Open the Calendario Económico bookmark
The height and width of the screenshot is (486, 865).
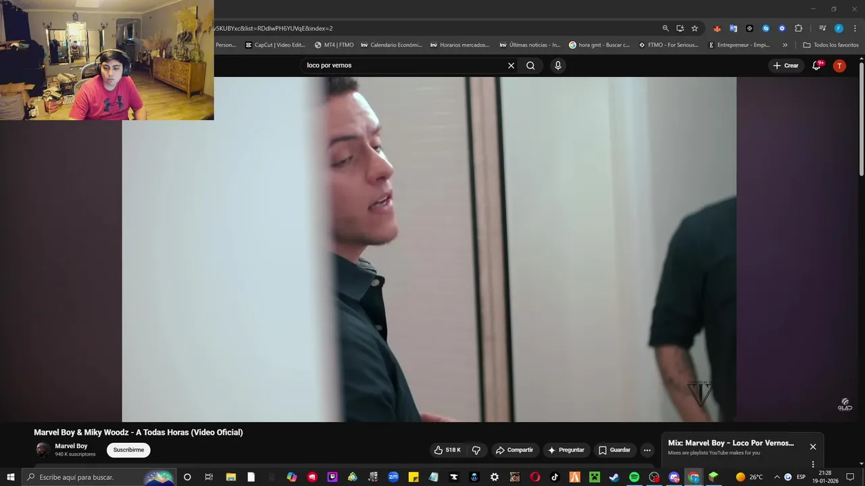[391, 45]
